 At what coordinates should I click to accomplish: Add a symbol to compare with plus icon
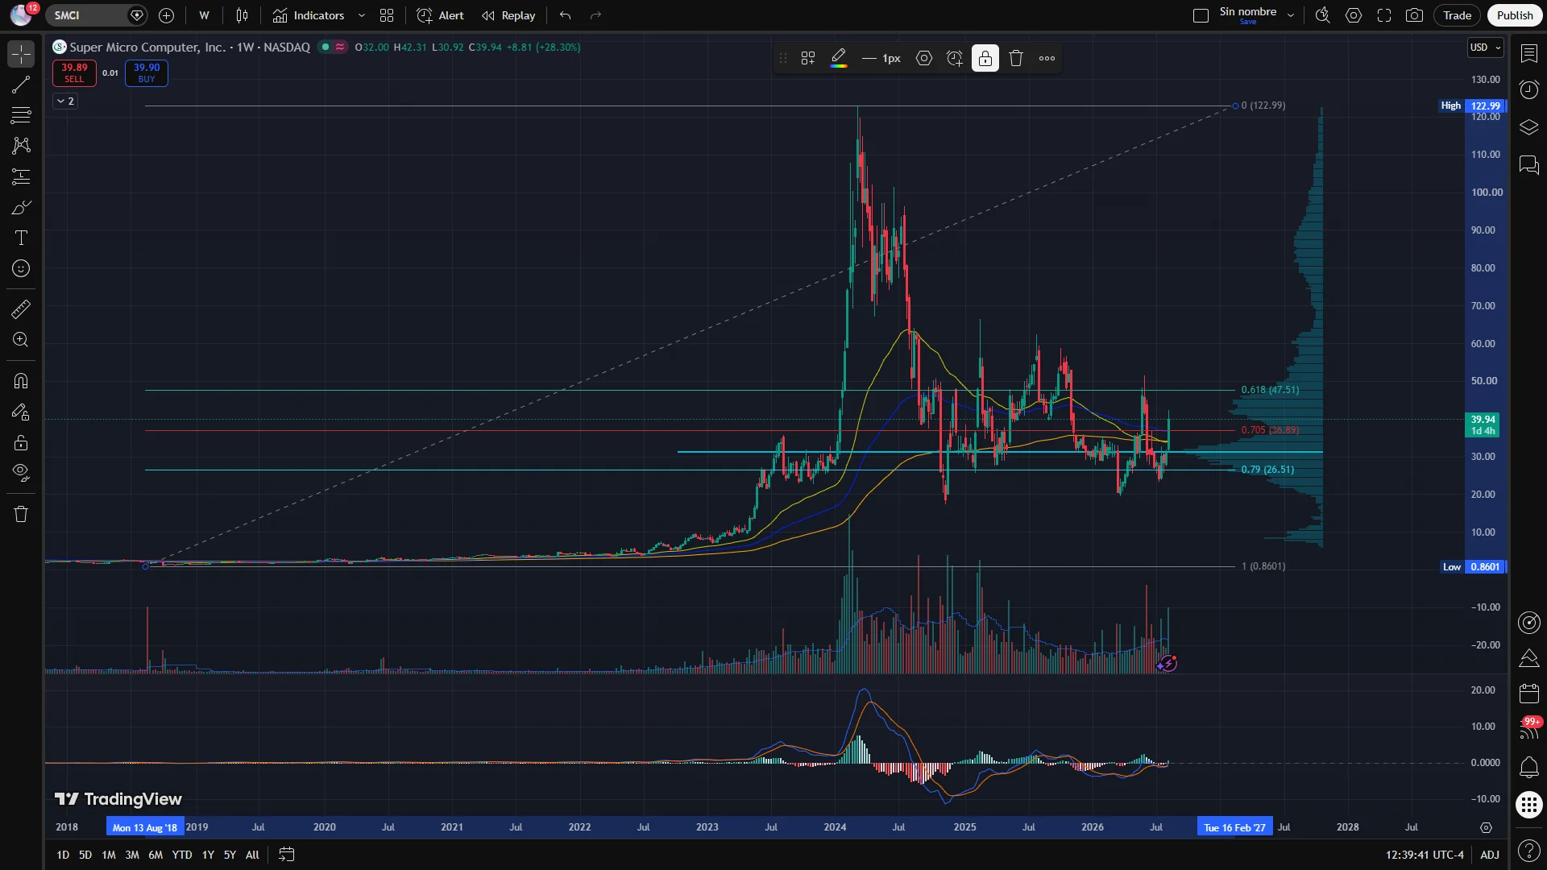pyautogui.click(x=166, y=15)
